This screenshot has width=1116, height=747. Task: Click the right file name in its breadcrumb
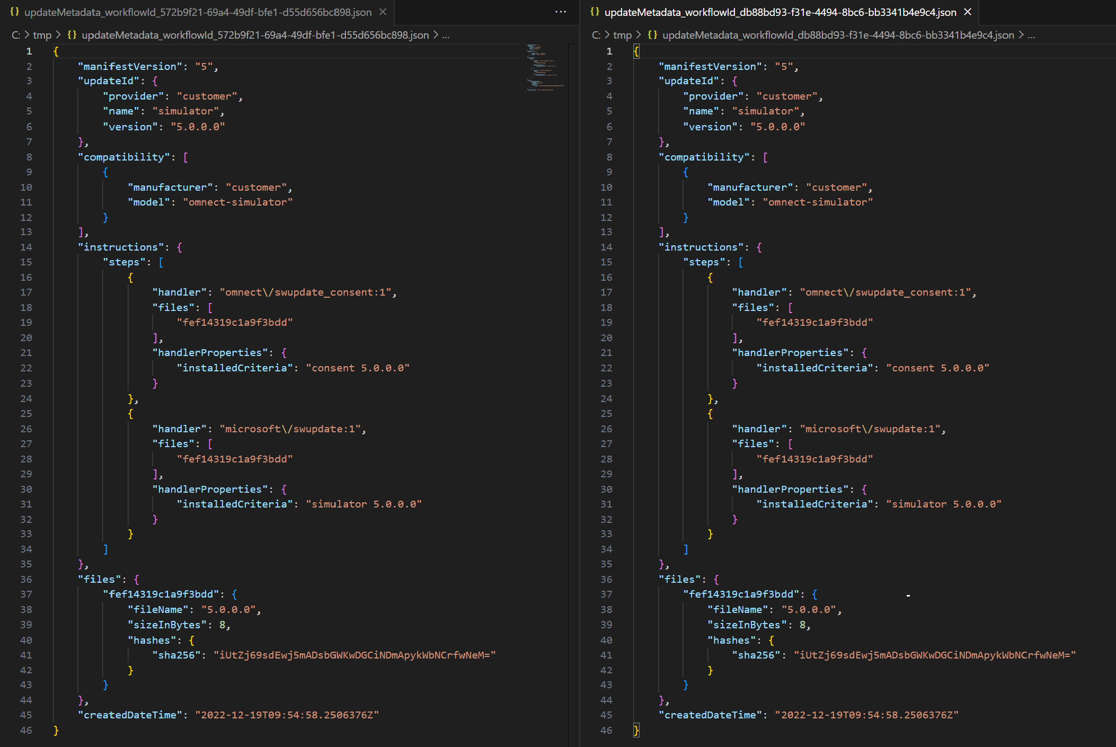click(837, 35)
